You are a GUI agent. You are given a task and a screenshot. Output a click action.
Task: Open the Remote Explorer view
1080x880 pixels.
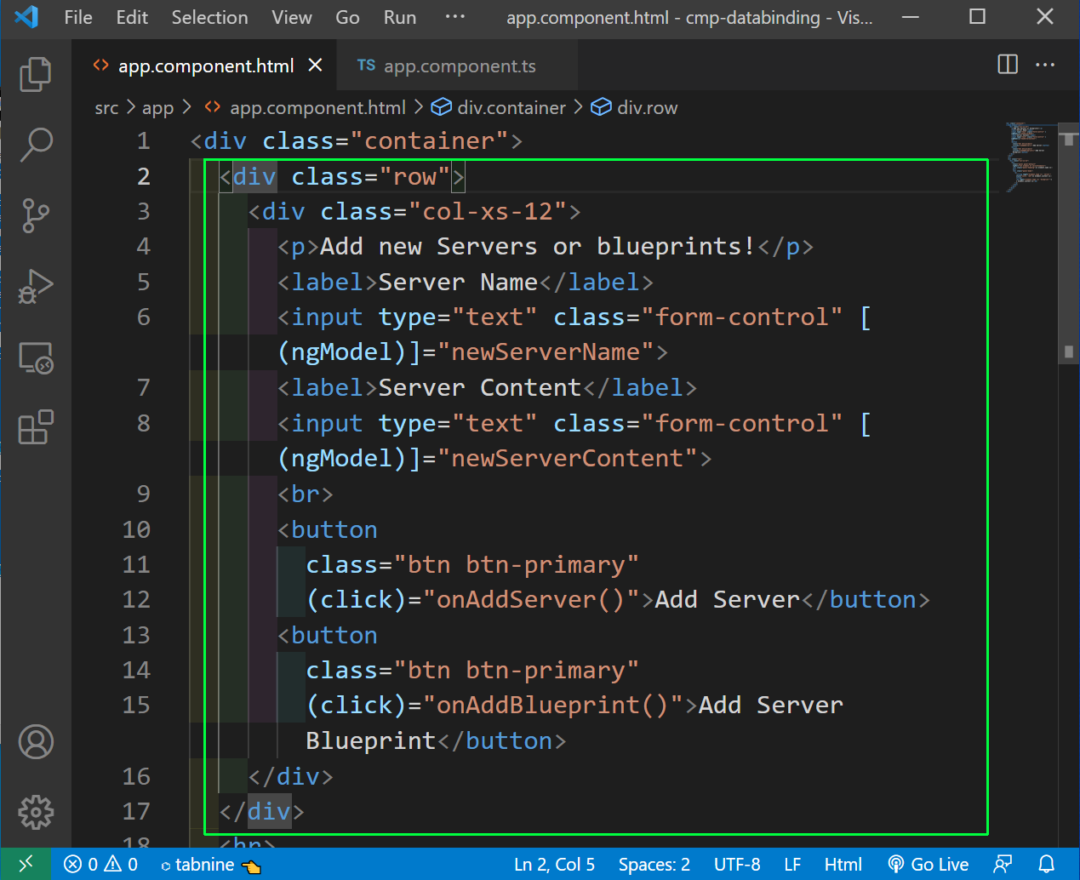pos(36,357)
